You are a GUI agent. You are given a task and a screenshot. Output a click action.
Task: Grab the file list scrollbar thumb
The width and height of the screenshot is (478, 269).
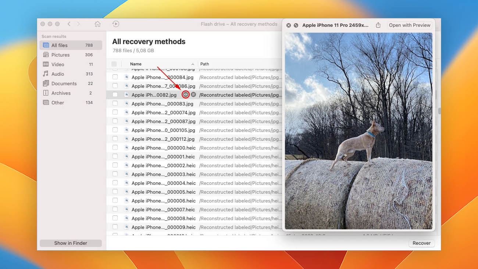[439, 111]
